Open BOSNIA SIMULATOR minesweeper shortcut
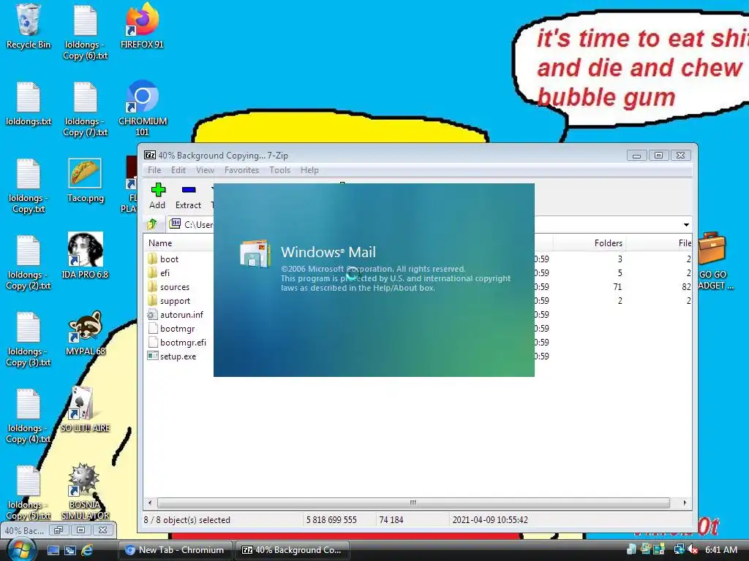749x561 pixels. tap(85, 492)
